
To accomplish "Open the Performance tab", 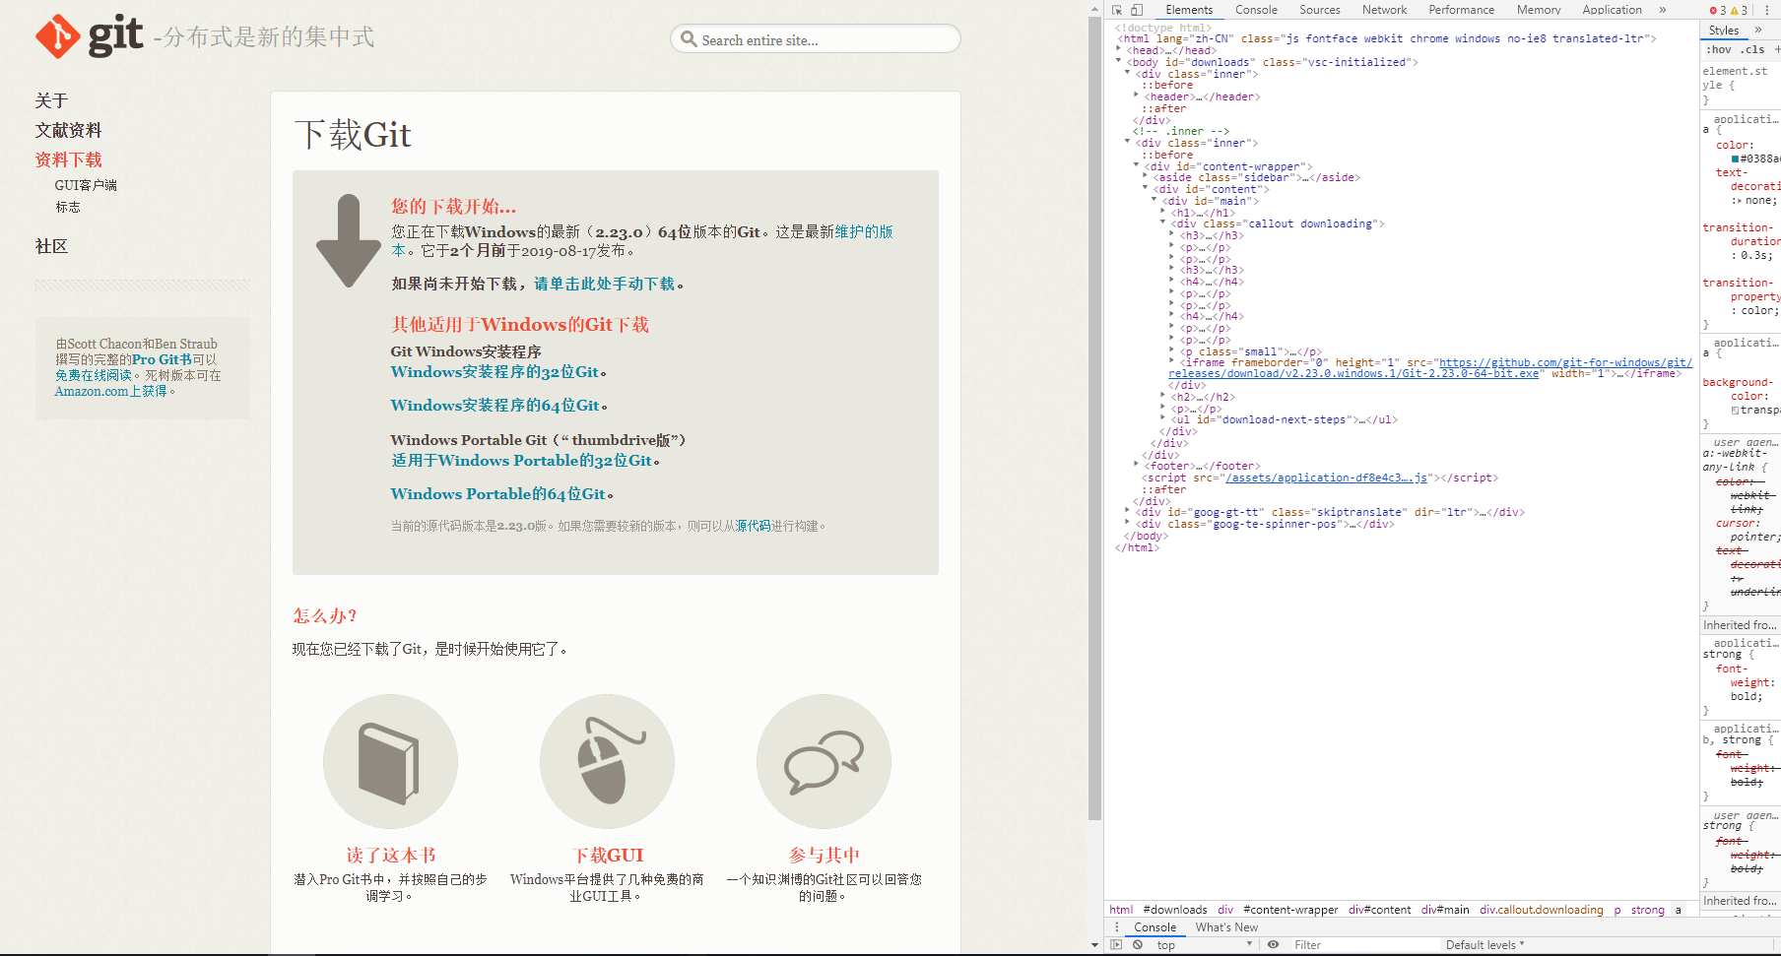I will point(1461,10).
